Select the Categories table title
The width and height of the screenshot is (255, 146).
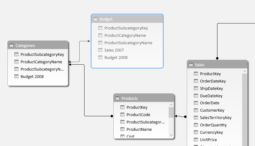25,46
